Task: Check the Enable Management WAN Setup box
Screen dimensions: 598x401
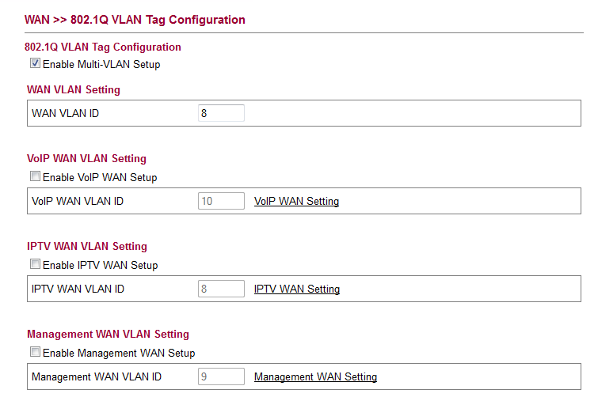Action: point(35,353)
